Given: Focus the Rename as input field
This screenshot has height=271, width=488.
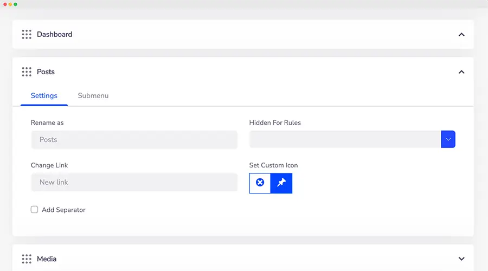Looking at the screenshot, I should click(134, 139).
